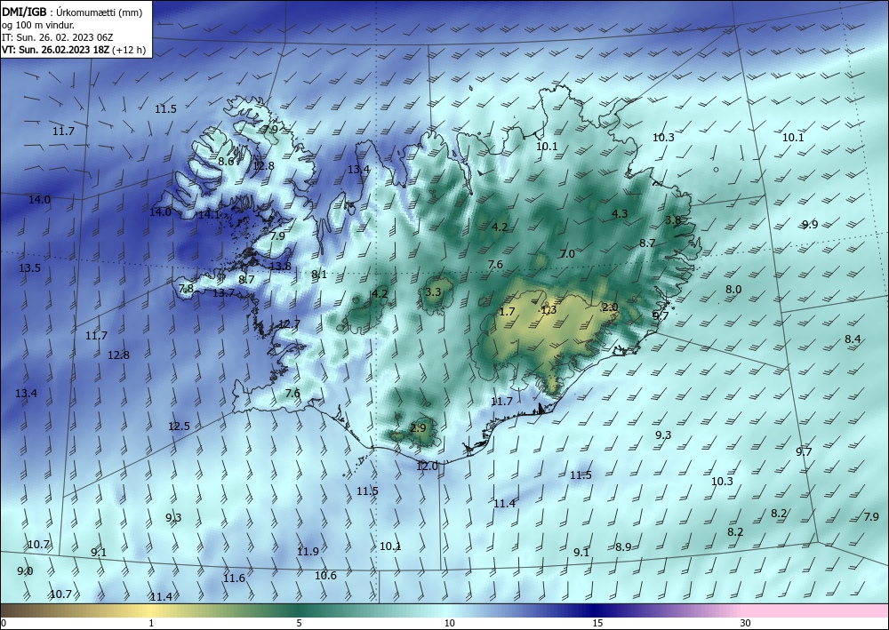Viewport: 889px width, 630px height.
Task: Click the '(+12 h)' forecast offset text
Action: pos(129,50)
